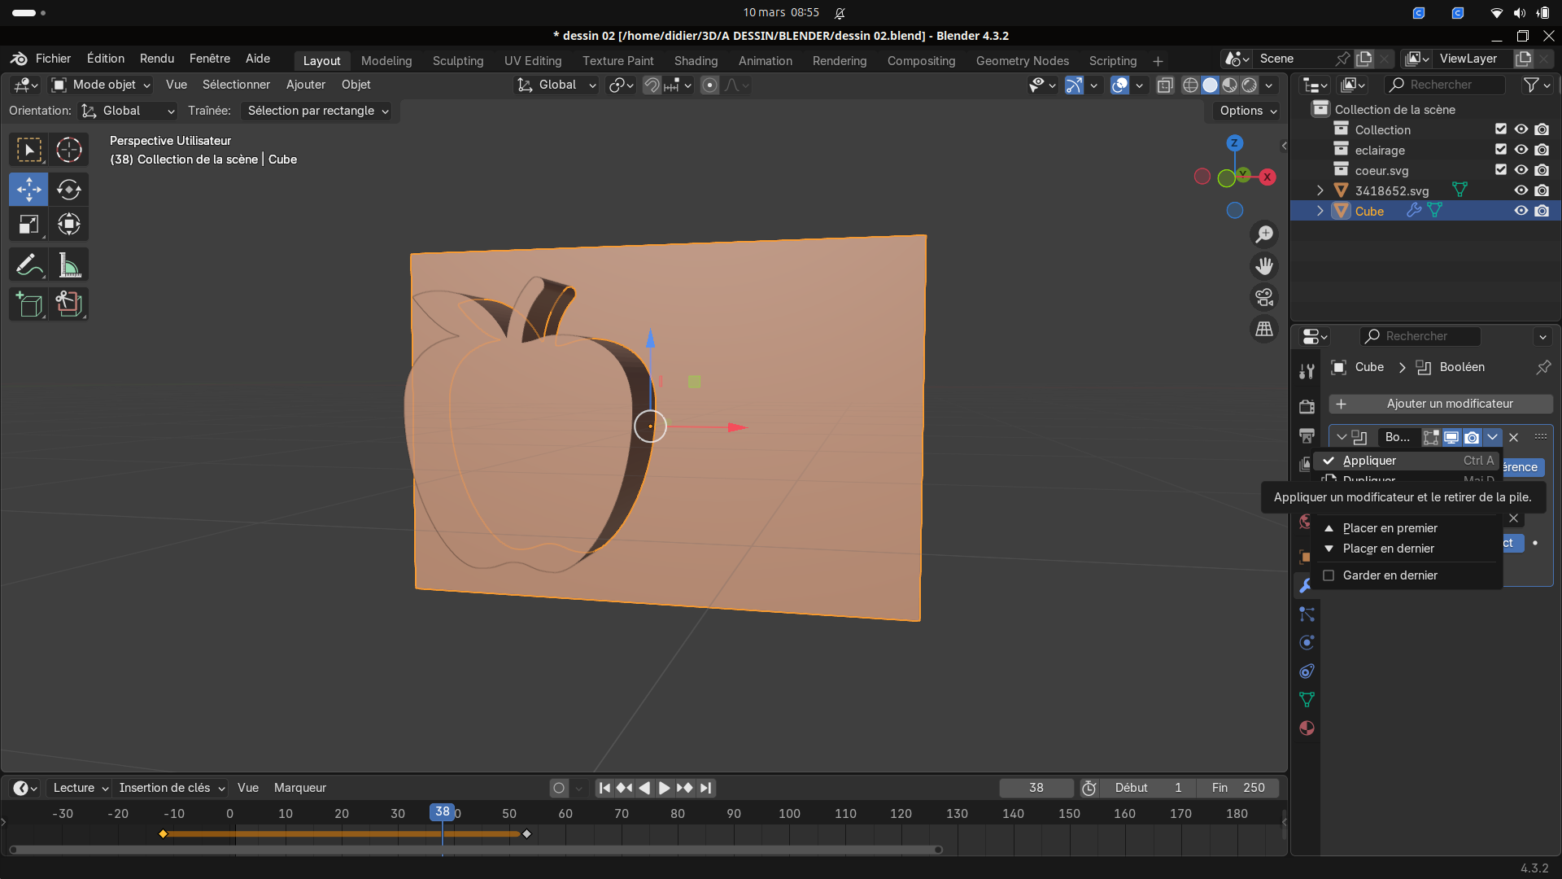
Task: Click the Add Cube tool icon
Action: point(29,304)
